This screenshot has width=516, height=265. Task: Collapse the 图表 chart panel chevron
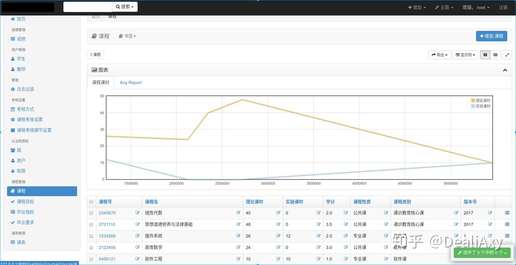[505, 69]
